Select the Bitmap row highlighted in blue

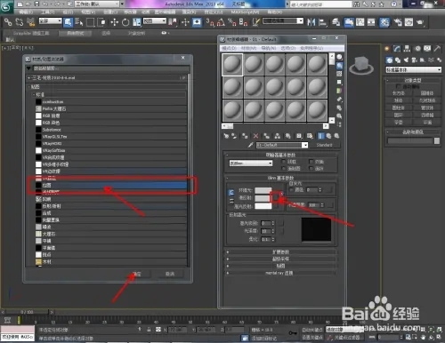point(111,185)
